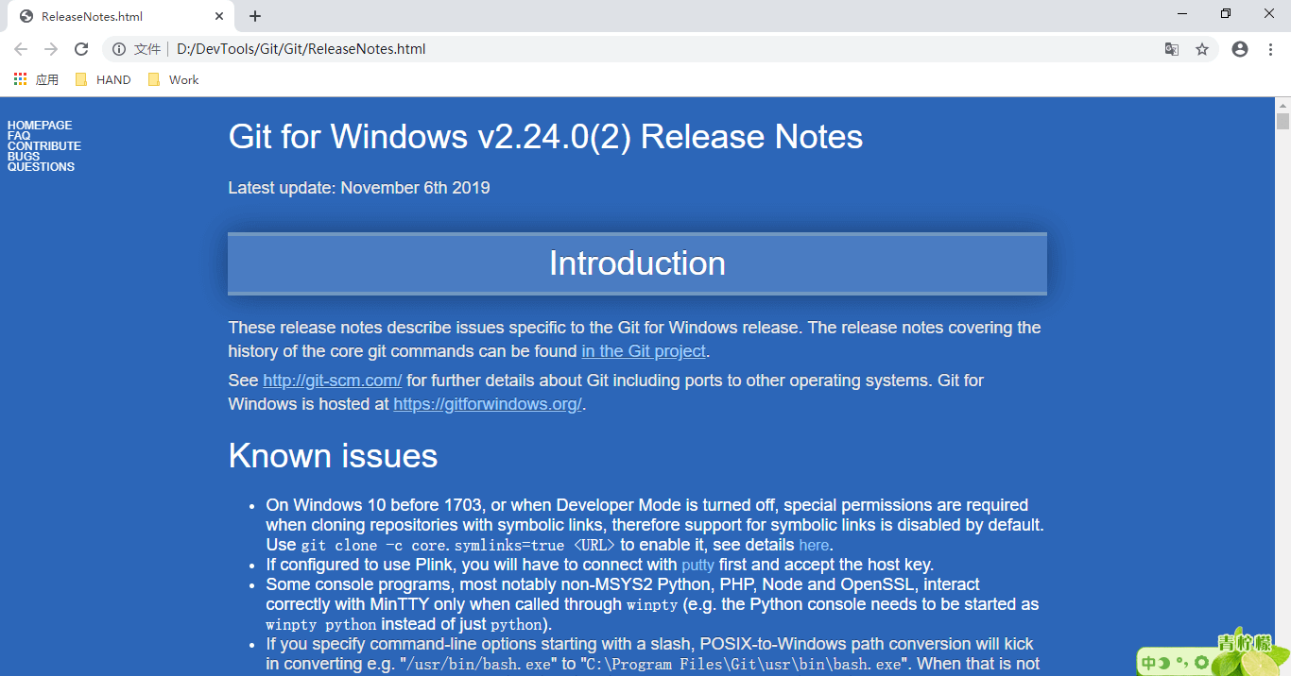Screen dimensions: 1291x676
Task: Open the Apps grid shortcut (应用)
Action: 36,79
